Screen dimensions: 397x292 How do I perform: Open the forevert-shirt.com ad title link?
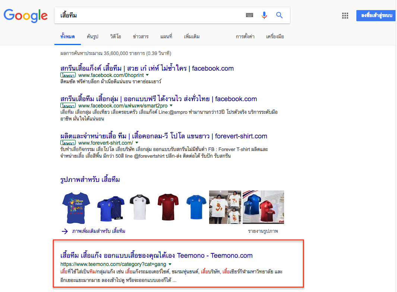pyautogui.click(x=164, y=136)
